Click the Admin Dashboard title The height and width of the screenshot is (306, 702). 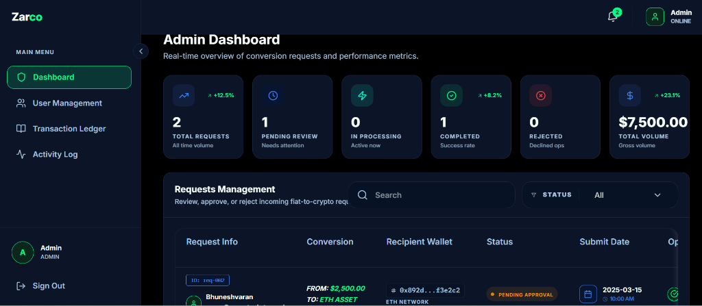tap(221, 40)
